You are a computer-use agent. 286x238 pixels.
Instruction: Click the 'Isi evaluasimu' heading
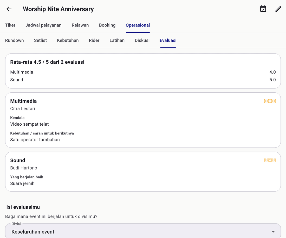pyautogui.click(x=23, y=207)
